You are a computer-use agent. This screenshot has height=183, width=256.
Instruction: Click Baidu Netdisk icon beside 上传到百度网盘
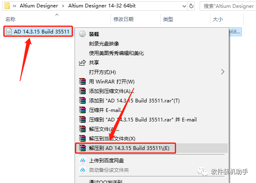[x=82, y=161]
